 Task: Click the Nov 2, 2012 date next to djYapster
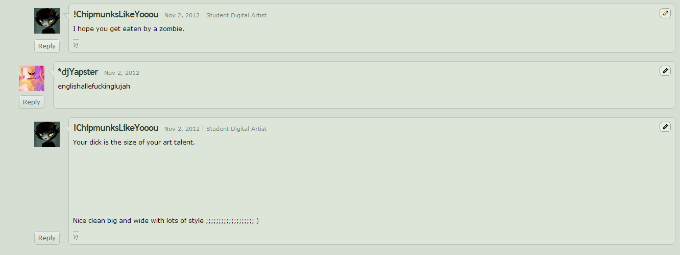pyautogui.click(x=122, y=73)
